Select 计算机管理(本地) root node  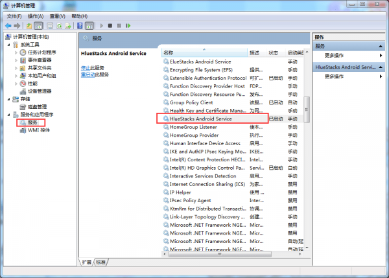pos(30,37)
